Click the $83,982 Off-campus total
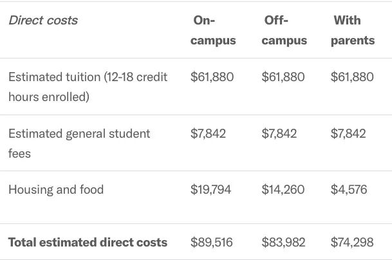The height and width of the screenshot is (260, 392). click(x=283, y=243)
